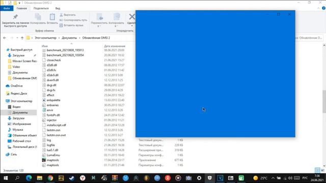326x183 pixels.
Task: Click the Копировать icon in Буфер обмена group
Action: point(38,17)
